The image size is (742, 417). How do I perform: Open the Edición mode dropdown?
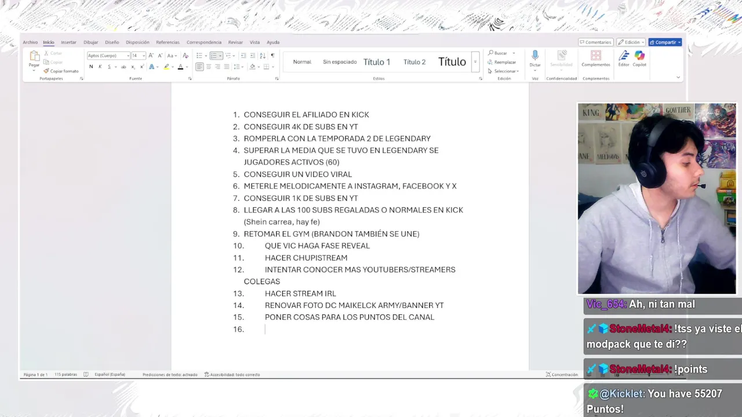click(x=631, y=42)
